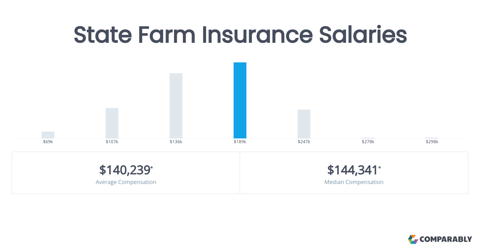Click the $298k axis label
The height and width of the screenshot is (252, 480).
pos(432,142)
